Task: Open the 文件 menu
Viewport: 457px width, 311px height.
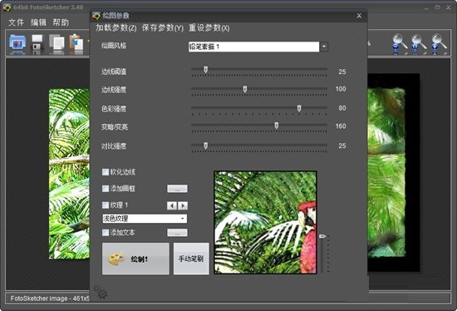Action: point(16,22)
